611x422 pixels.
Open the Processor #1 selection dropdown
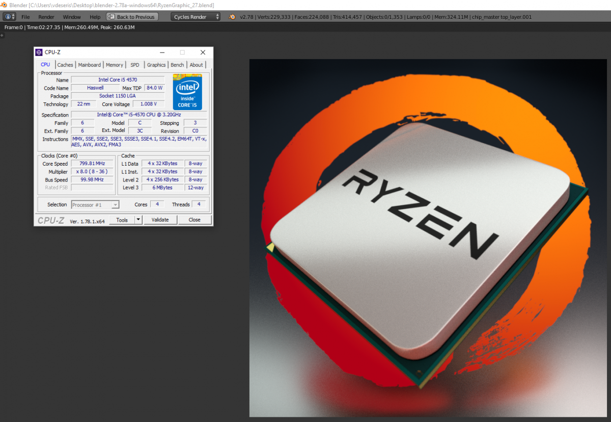pos(95,205)
